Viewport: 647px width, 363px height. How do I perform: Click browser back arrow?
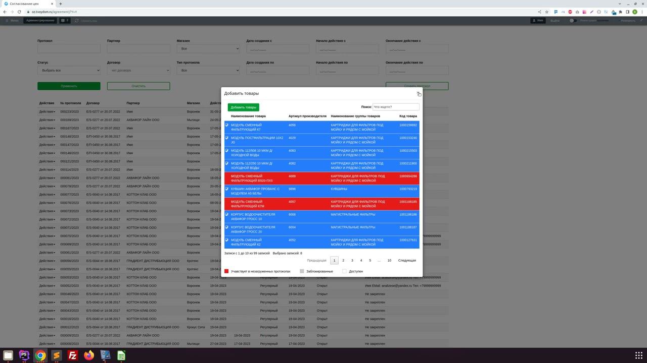coord(5,12)
